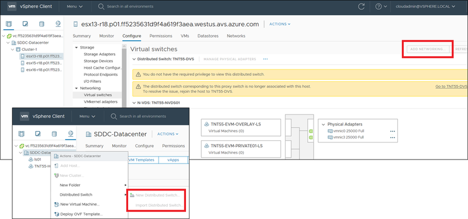Click the vm logo in SDDC-Datacenter window header
The image size is (468, 219).
(x=25, y=116)
